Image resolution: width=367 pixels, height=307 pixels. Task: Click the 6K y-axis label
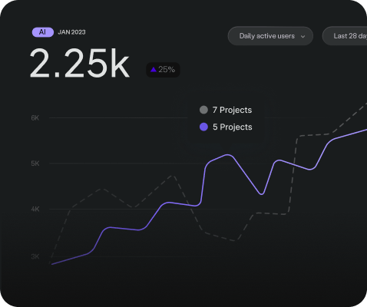(x=35, y=118)
